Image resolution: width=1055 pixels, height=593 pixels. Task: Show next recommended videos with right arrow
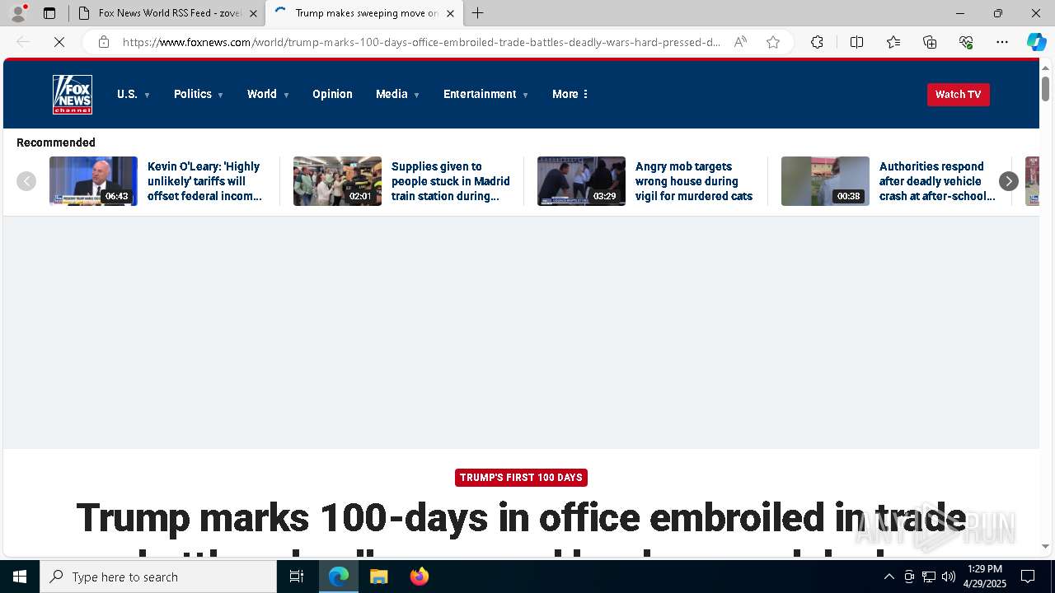[x=1009, y=181]
